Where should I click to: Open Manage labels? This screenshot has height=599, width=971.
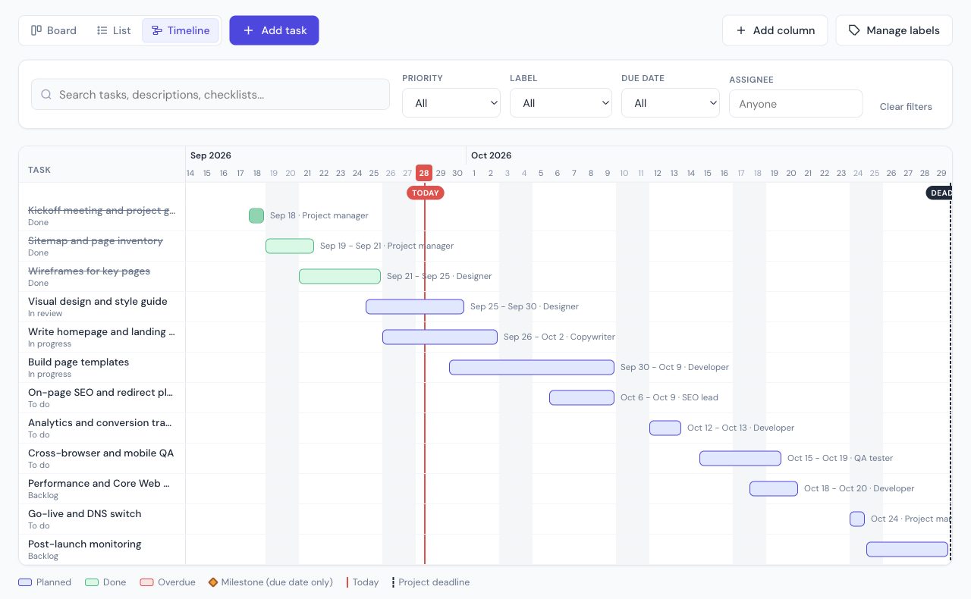pyautogui.click(x=894, y=30)
